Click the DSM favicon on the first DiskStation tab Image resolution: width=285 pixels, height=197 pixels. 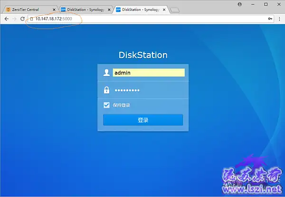(x=63, y=9)
